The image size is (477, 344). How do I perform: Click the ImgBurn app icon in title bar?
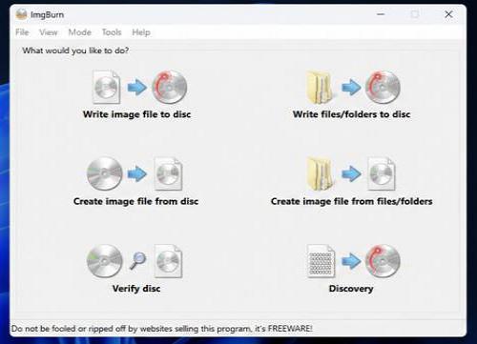pos(21,14)
